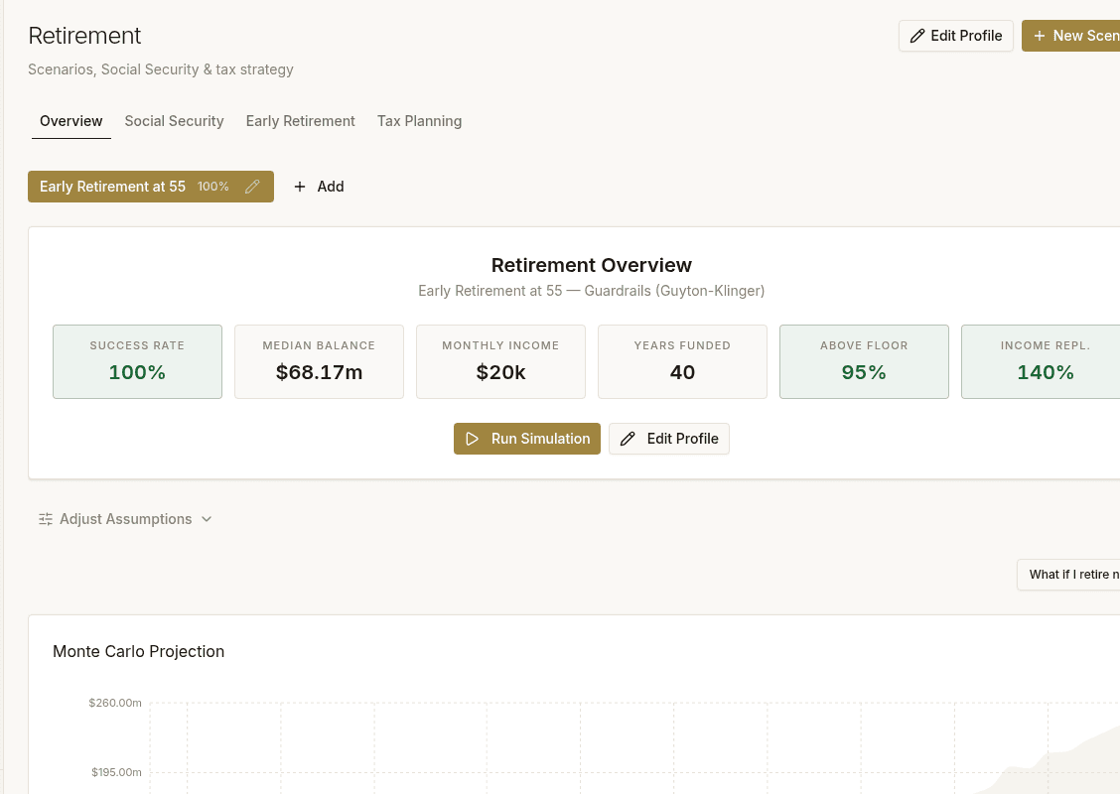Click the plus icon on New Scenario button
1120x794 pixels.
point(1040,36)
